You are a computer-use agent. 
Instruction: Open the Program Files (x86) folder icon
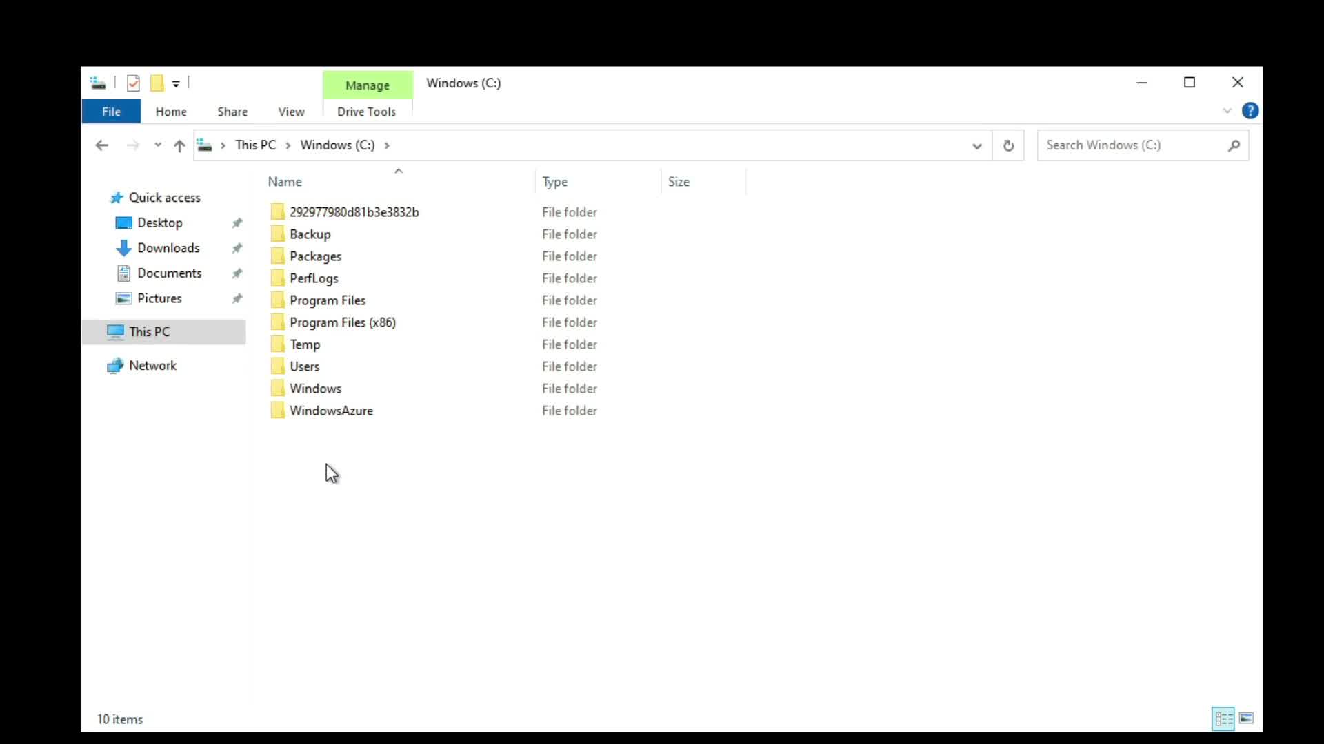[277, 322]
